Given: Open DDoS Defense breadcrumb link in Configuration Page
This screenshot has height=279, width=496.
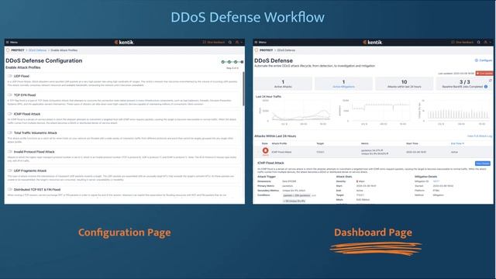Looking at the screenshot, I should pyautogui.click(x=37, y=50).
